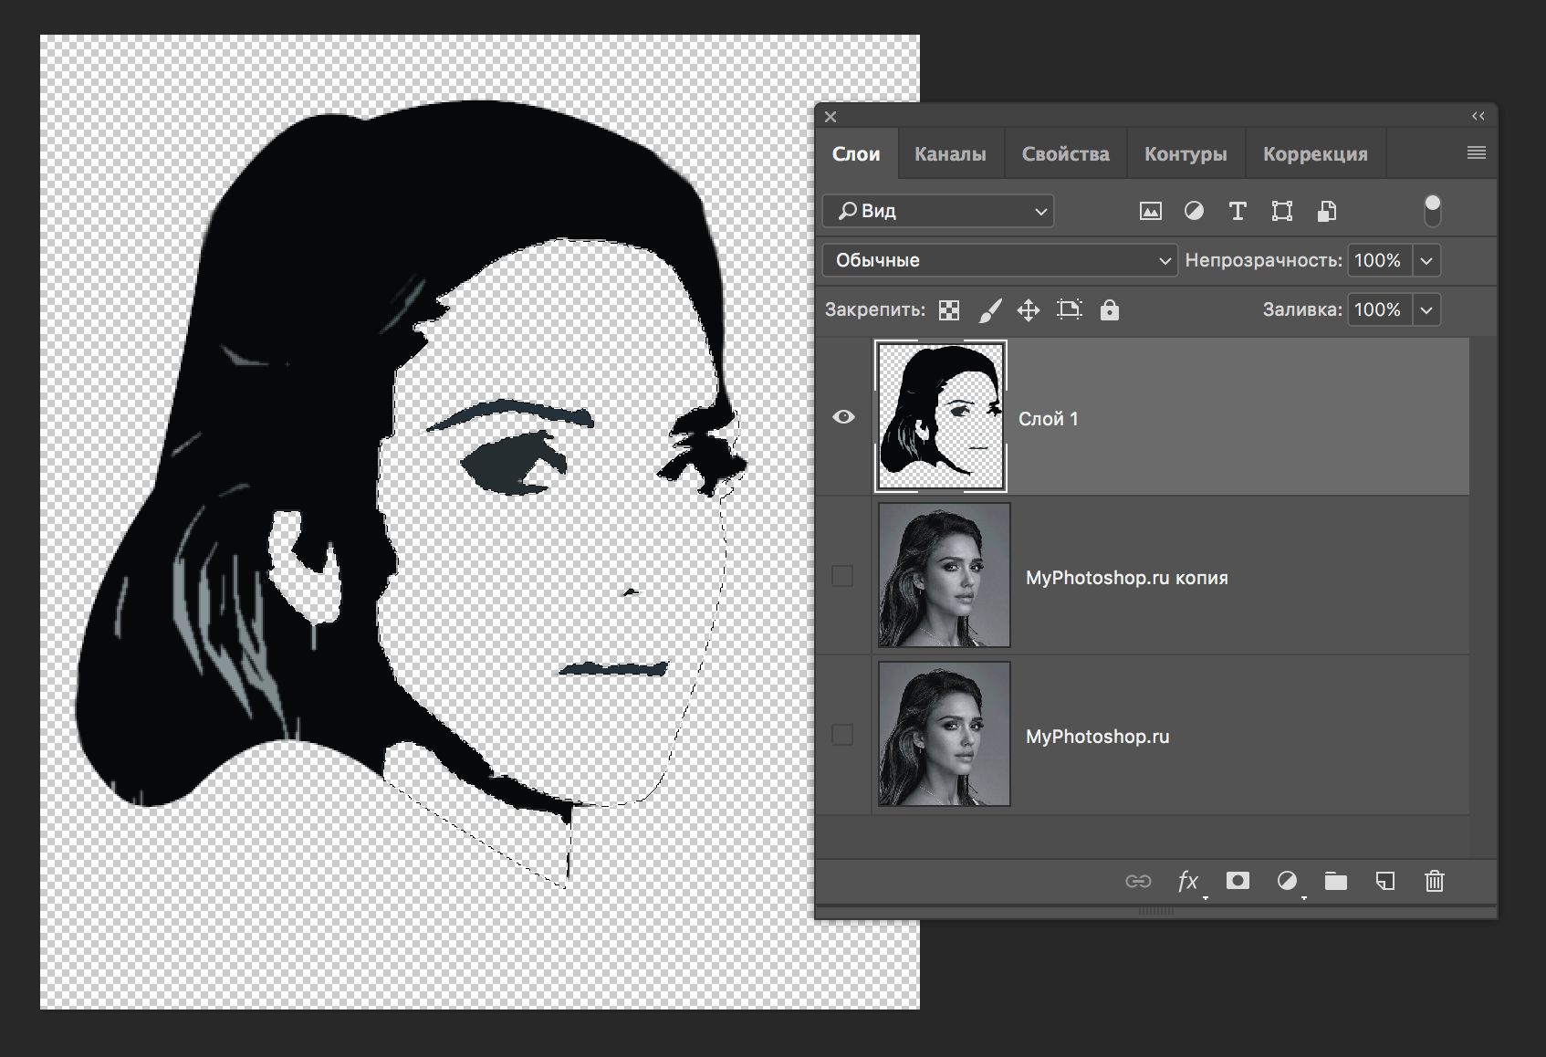Click the adjustment layer filter icon

[1194, 212]
